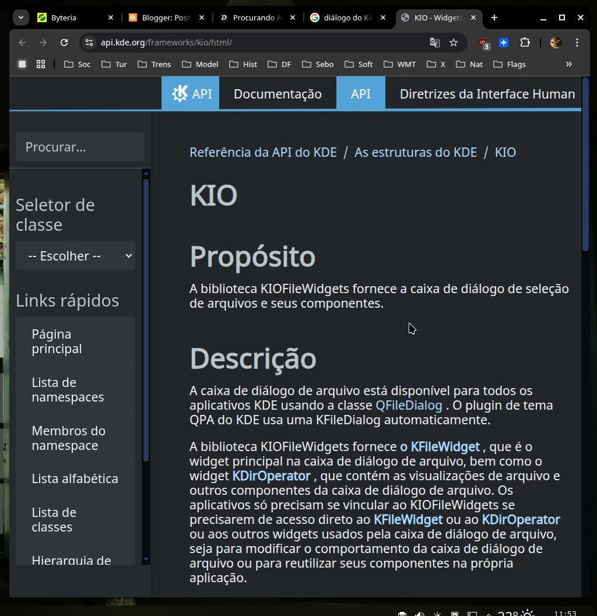597x616 pixels.
Task: Open the Flags bookmarks folder
Action: pos(510,64)
